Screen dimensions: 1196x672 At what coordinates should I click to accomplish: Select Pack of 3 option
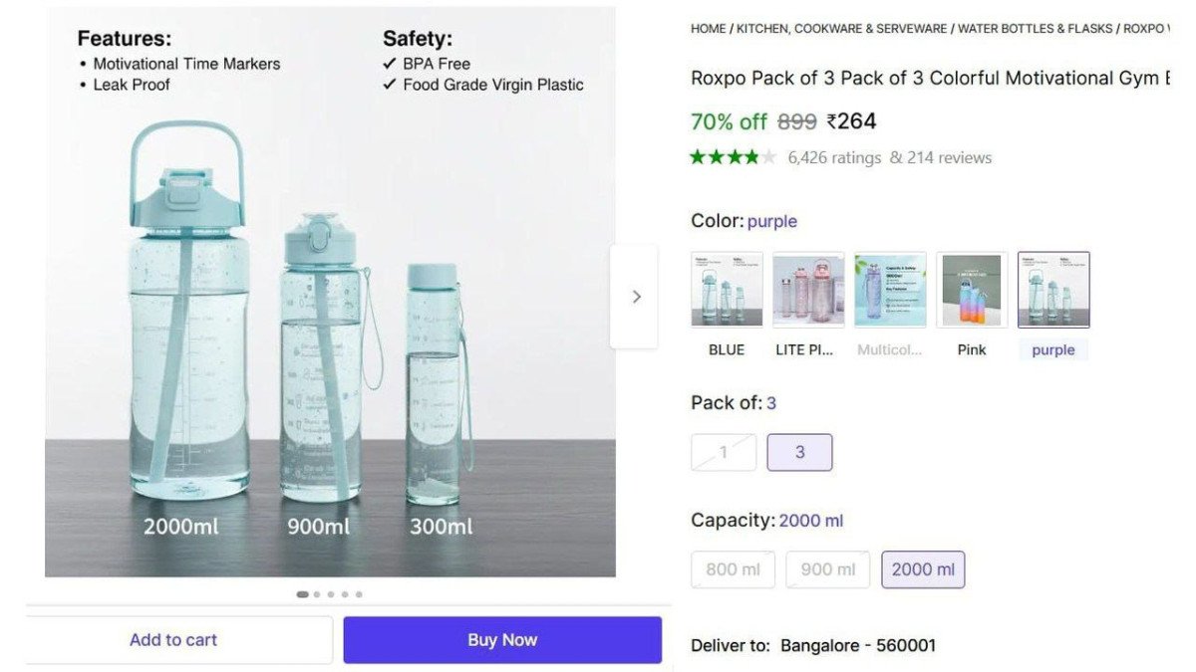[799, 452]
